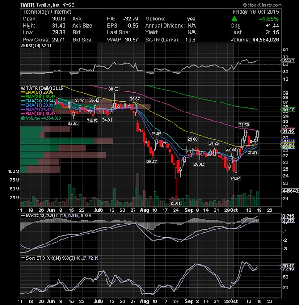Click the 28.86 EMA50 axis tag
299x305 pixels.
(289, 144)
